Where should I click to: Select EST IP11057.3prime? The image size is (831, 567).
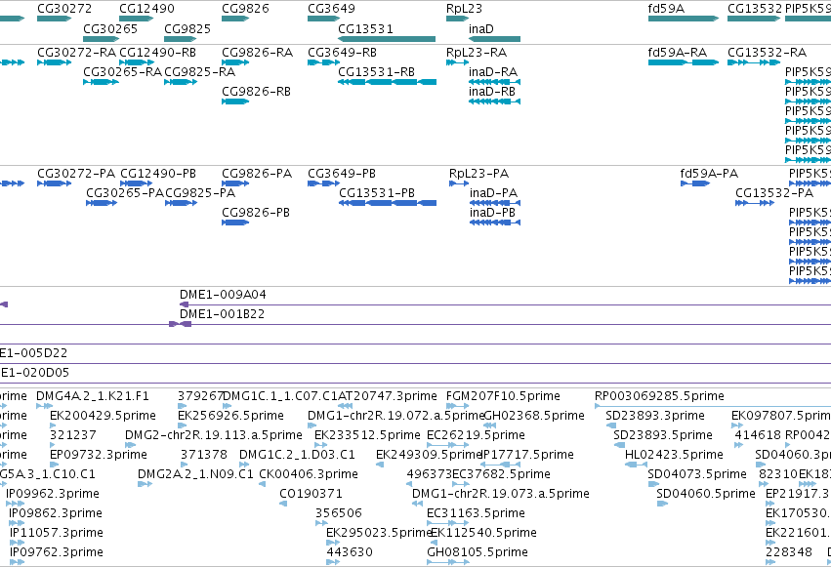click(17, 543)
